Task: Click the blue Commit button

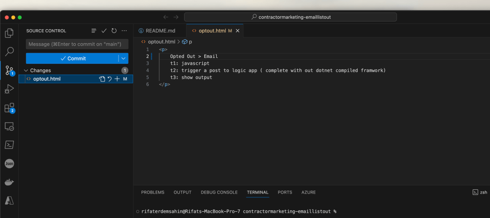Action: click(72, 58)
